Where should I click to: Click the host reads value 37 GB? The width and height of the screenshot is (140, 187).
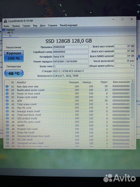point(124,46)
